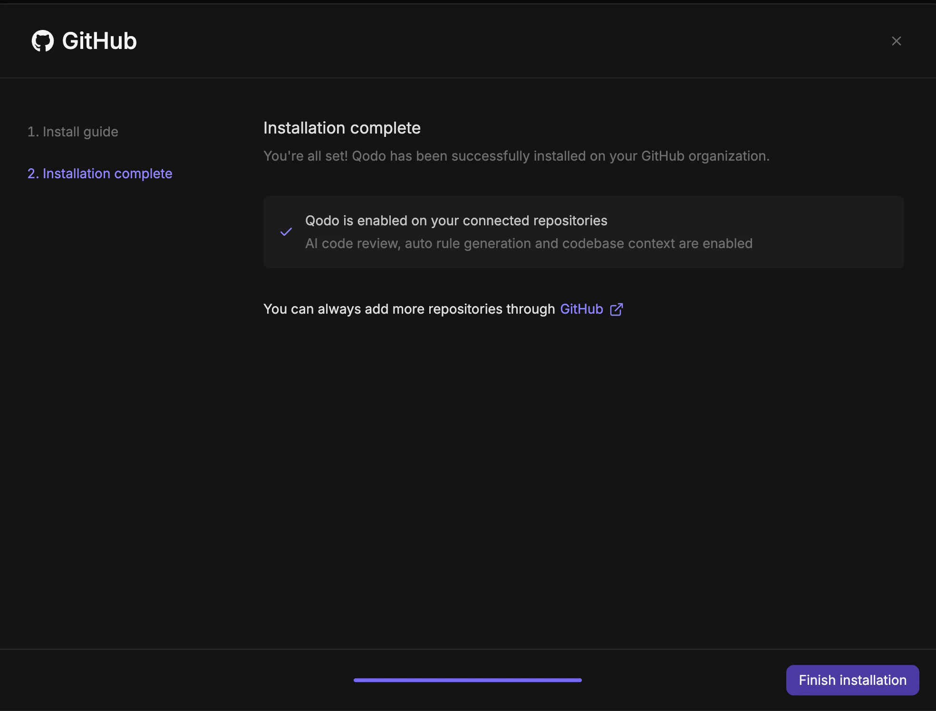
Task: Select step 2. Installation complete
Action: (100, 173)
